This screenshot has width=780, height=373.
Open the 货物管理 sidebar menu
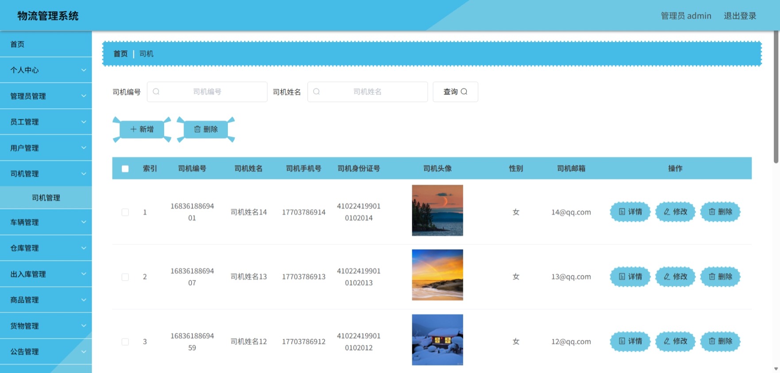point(46,326)
